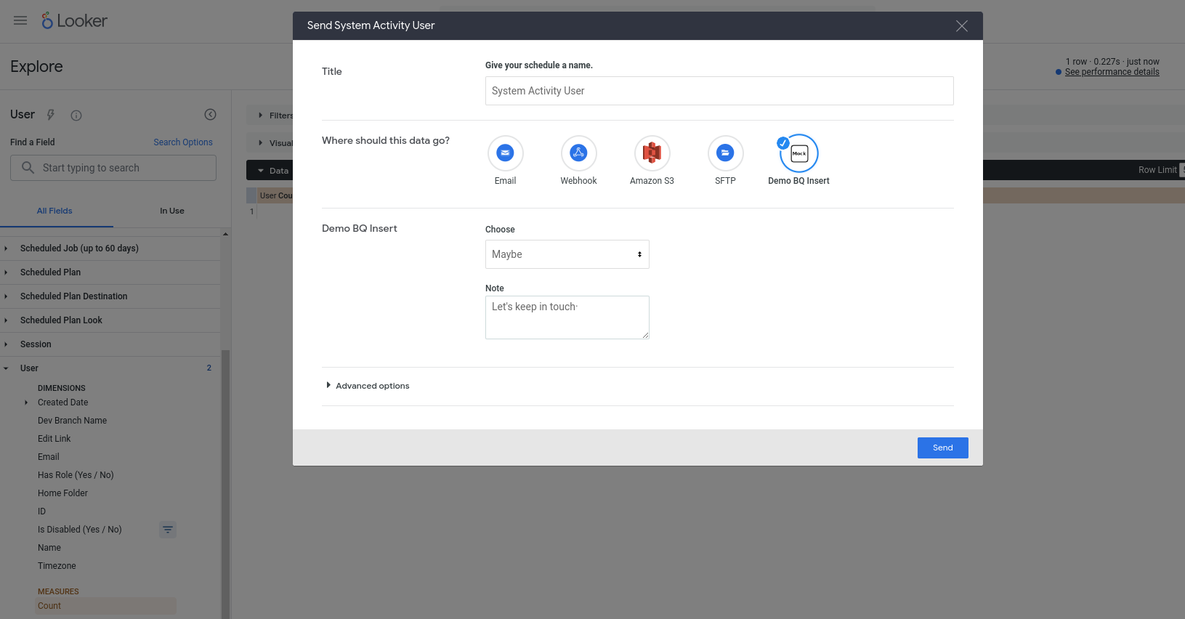Select the SFTP destination icon
This screenshot has height=619, width=1185.
pos(725,153)
